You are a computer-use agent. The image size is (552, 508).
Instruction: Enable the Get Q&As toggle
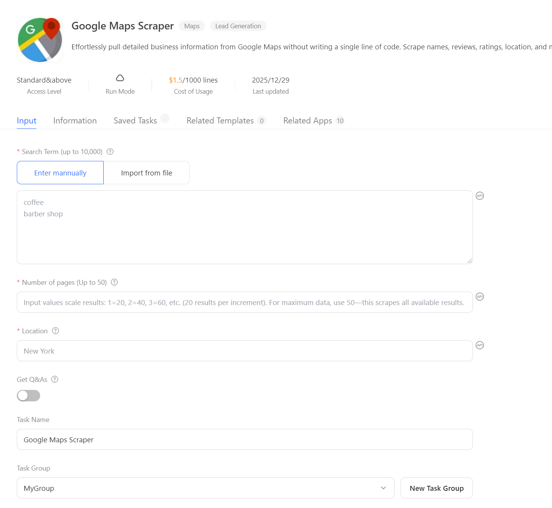[28, 396]
